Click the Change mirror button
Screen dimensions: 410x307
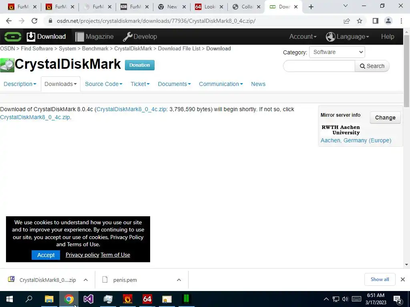point(385,118)
